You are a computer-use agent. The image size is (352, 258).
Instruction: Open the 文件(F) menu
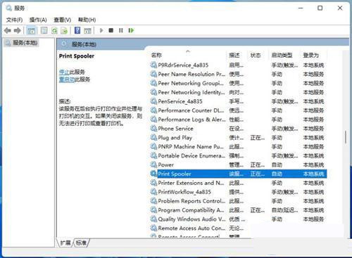(x=14, y=20)
